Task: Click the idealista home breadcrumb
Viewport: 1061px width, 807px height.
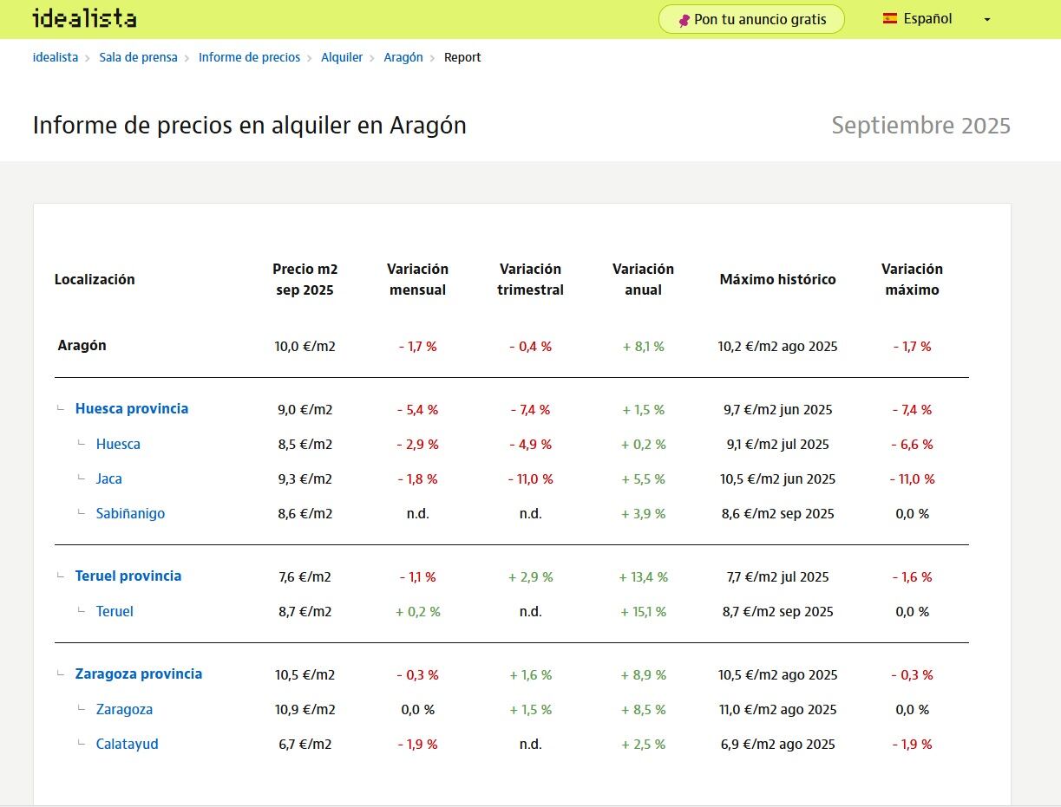Action: 55,57
